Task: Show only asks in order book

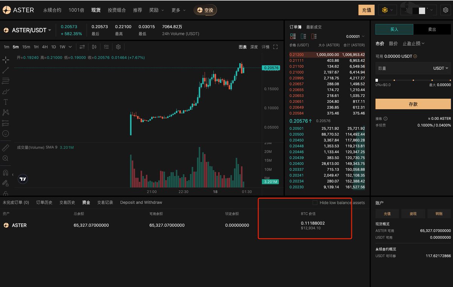Action: tap(314, 36)
